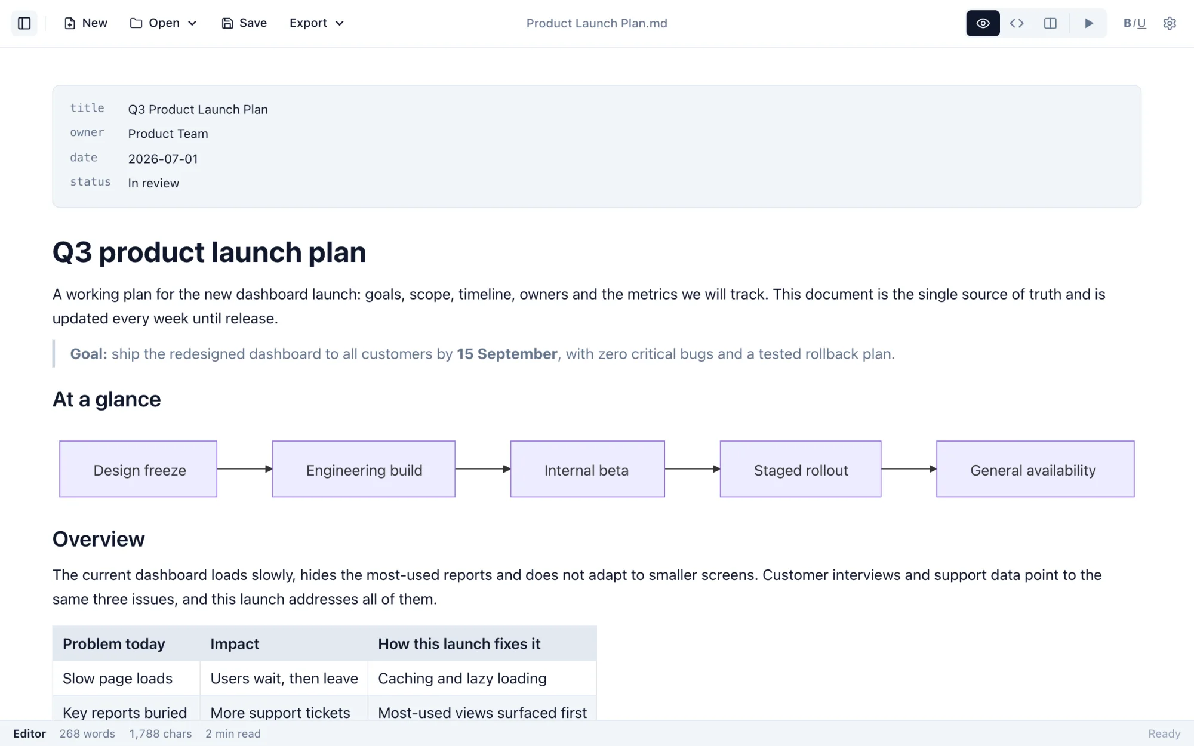The image size is (1194, 746).
Task: Click the 'Slow page loads' table cell
Action: tap(127, 679)
